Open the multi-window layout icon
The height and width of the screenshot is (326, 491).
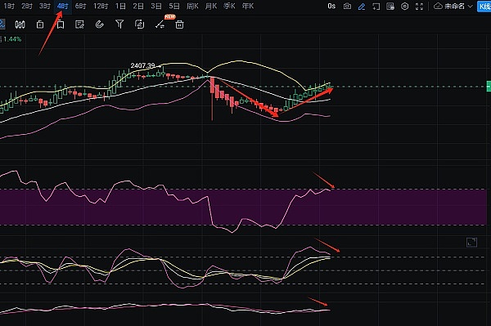click(x=390, y=7)
